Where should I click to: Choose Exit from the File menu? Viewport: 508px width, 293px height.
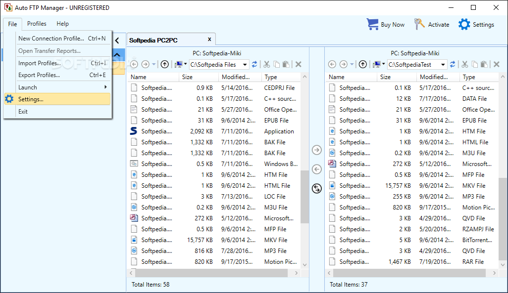tap(62, 112)
